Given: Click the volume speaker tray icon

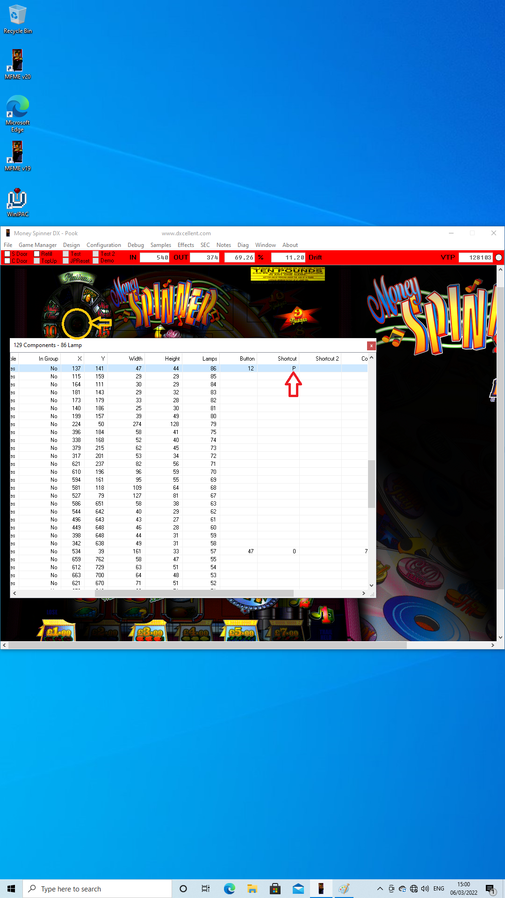Looking at the screenshot, I should tap(425, 889).
